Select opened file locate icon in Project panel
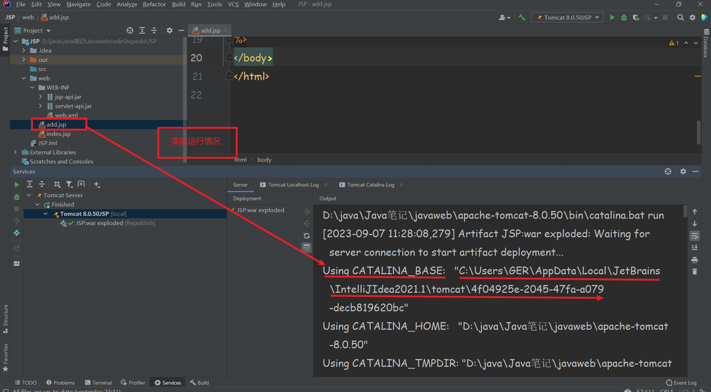The height and width of the screenshot is (392, 711). tap(130, 30)
